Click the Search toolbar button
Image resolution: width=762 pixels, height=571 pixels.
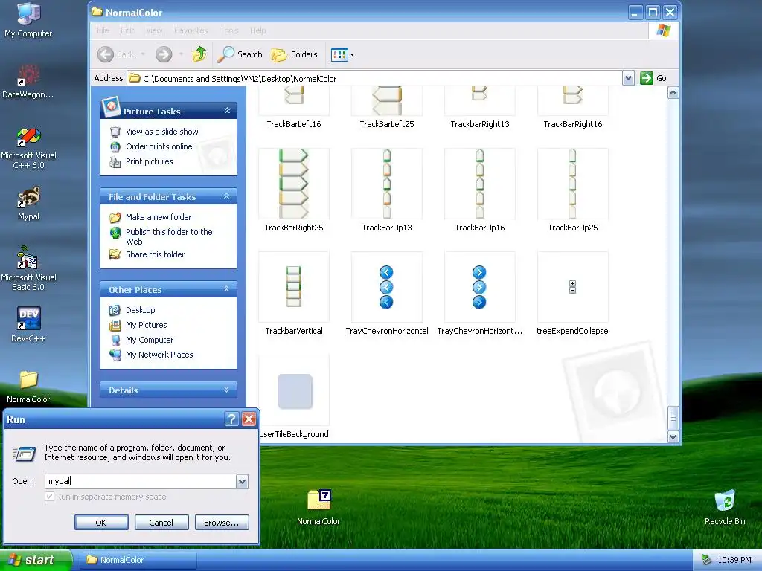click(240, 54)
